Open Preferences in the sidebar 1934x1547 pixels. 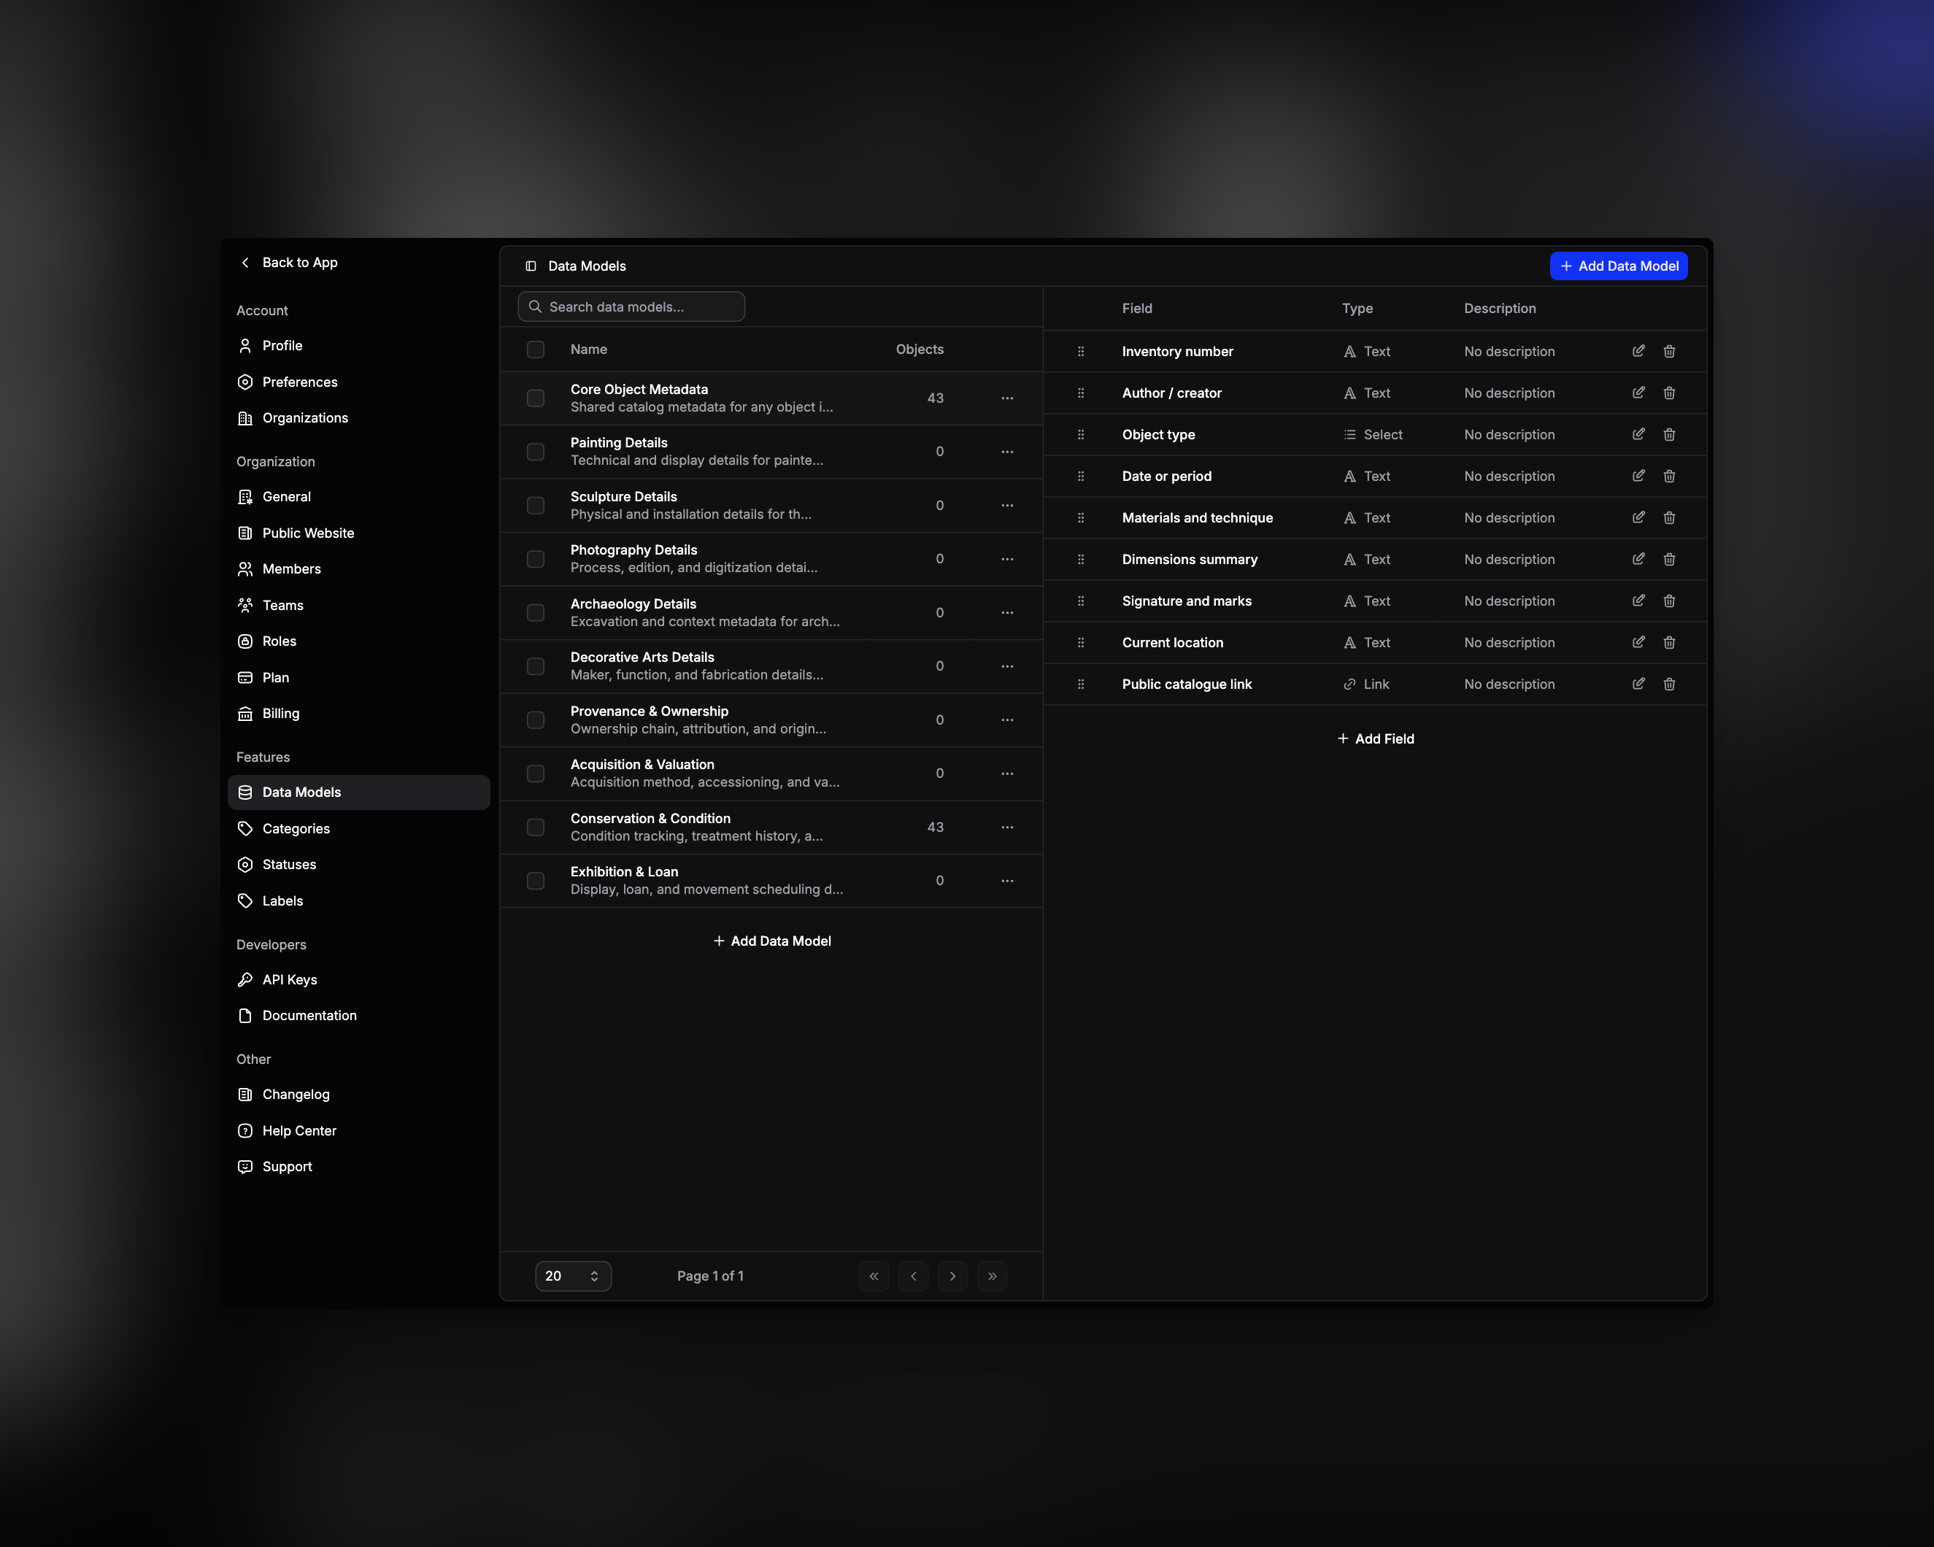pyautogui.click(x=359, y=382)
